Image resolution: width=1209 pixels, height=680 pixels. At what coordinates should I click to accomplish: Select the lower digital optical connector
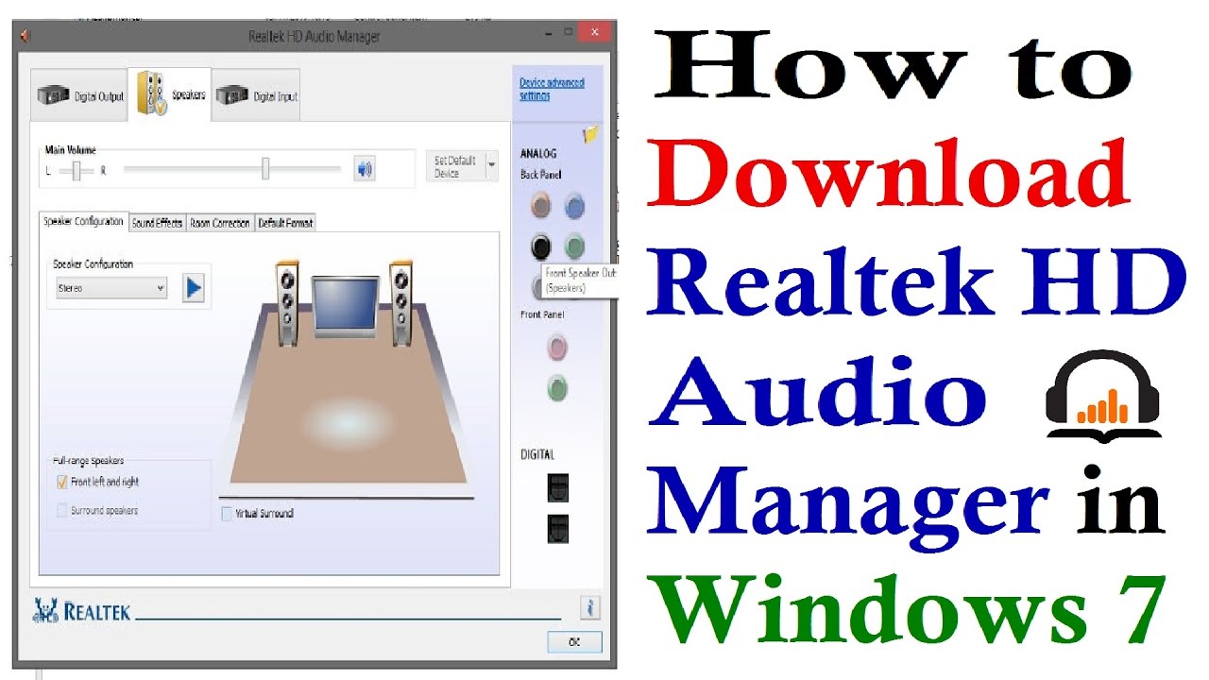tap(558, 528)
